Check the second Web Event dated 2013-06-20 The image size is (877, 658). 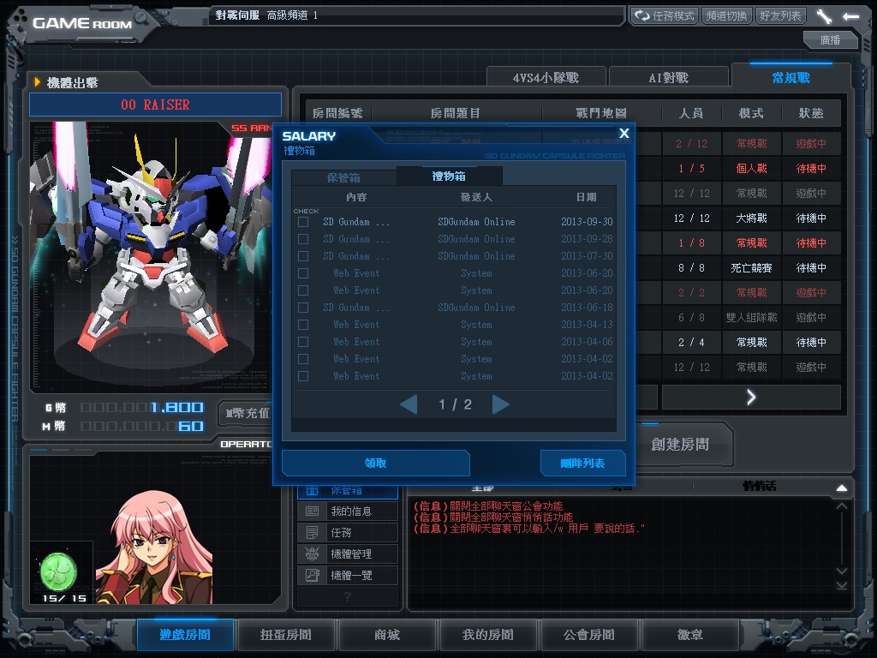[303, 290]
